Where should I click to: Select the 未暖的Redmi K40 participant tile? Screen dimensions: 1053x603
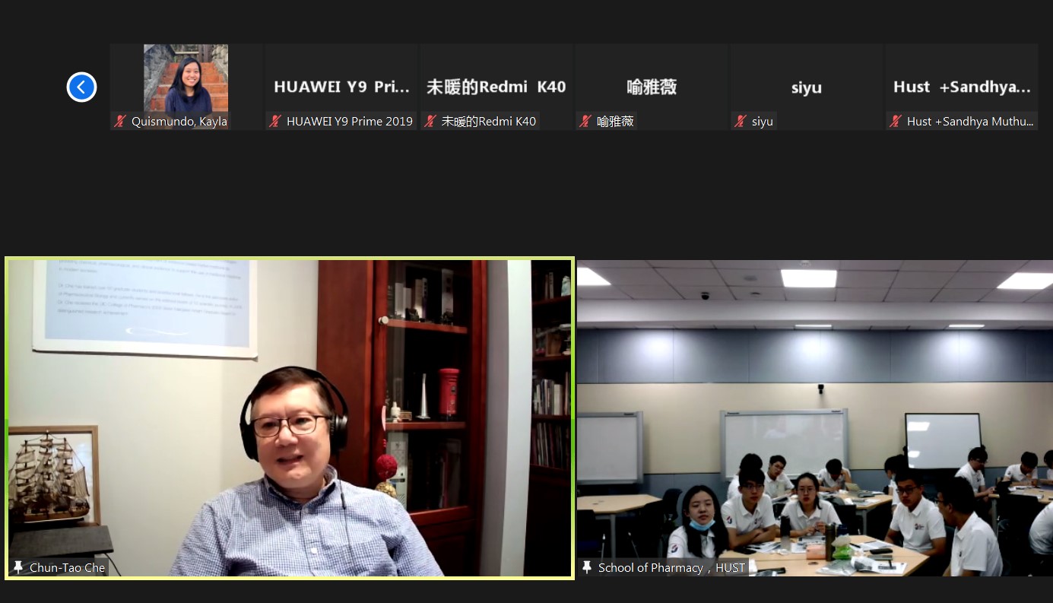496,86
